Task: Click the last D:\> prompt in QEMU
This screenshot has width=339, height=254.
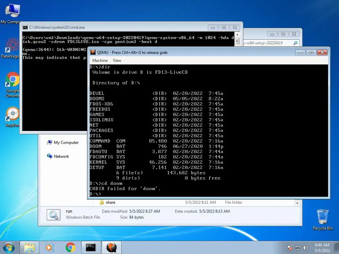Action: click(x=95, y=194)
